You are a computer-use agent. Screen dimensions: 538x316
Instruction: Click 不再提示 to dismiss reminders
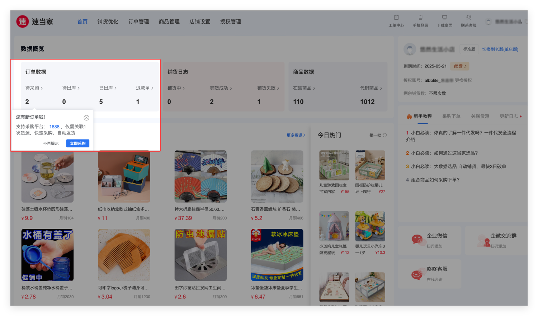(x=51, y=143)
